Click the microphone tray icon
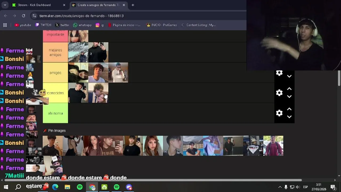The width and height of the screenshot is (341, 192). (286, 187)
